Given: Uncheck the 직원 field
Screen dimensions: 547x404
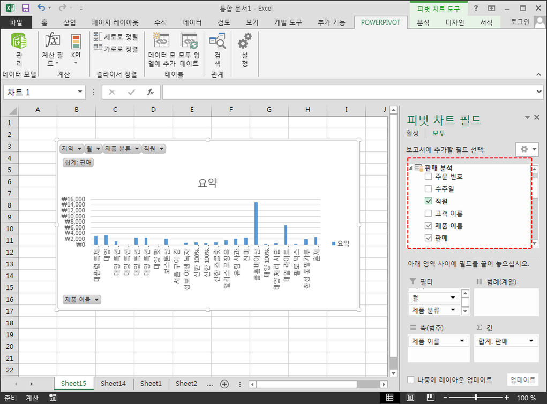Looking at the screenshot, I should point(429,201).
